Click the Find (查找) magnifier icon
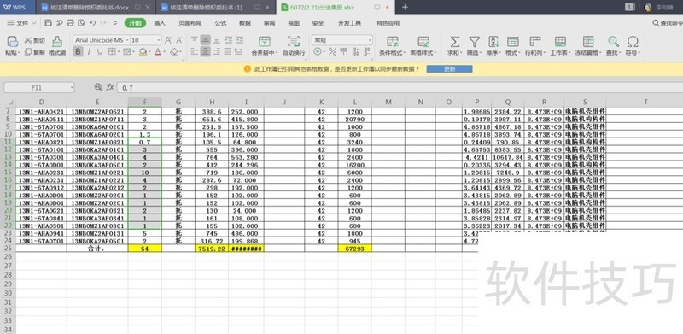This screenshot has height=334, width=683. [x=613, y=42]
